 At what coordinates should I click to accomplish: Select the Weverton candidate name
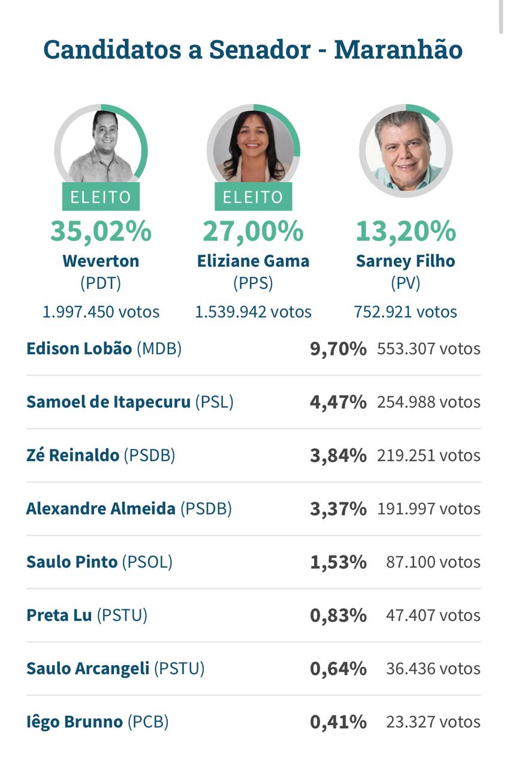(x=101, y=261)
